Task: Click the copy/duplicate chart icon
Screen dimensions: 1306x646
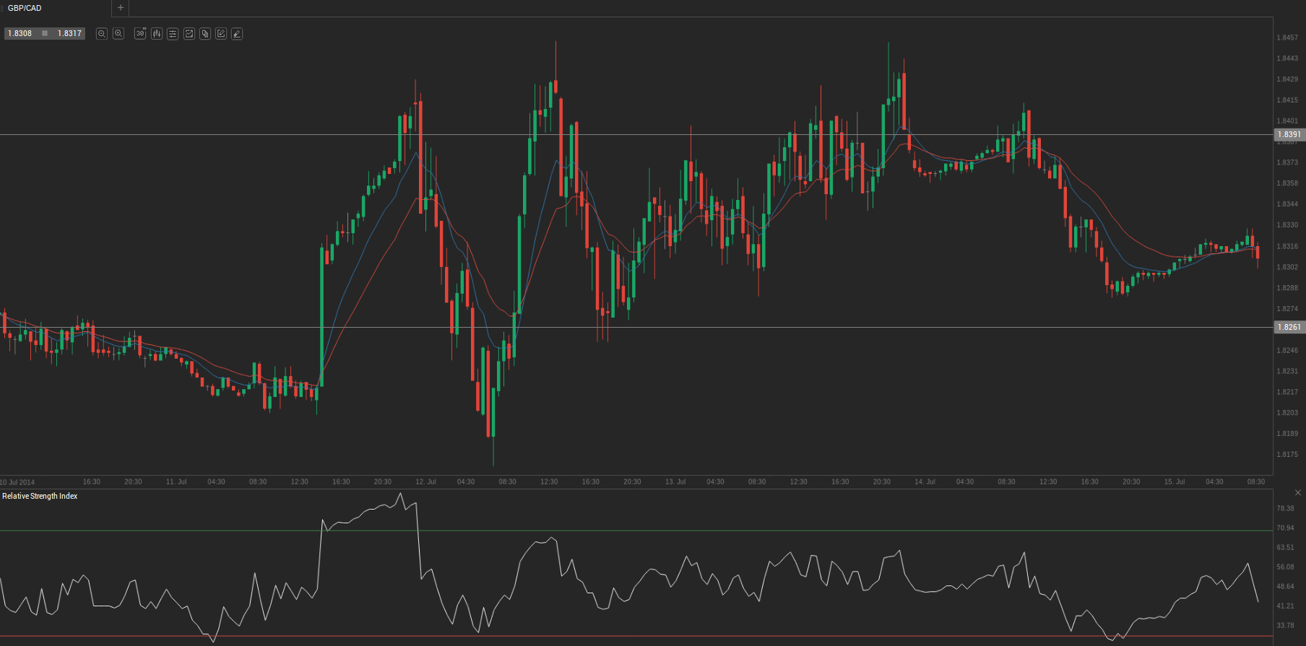Action: 205,34
